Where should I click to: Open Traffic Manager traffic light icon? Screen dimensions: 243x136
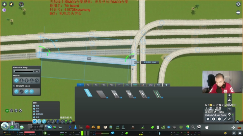(x=21, y=4)
